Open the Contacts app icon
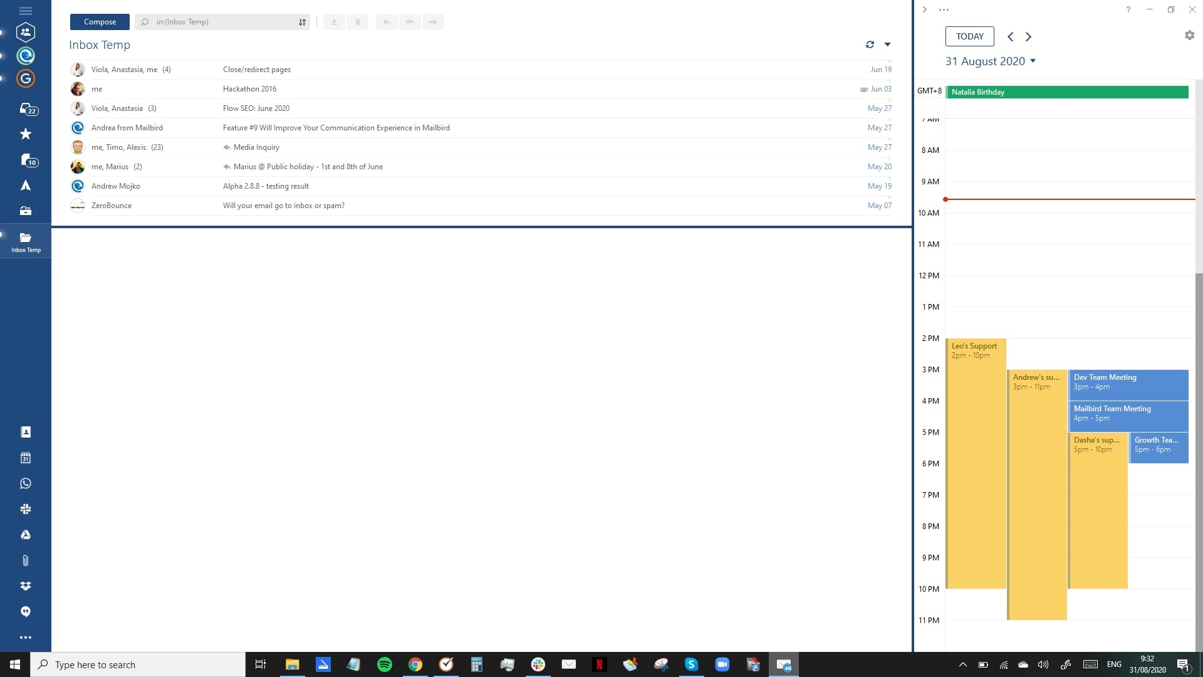 point(26,432)
